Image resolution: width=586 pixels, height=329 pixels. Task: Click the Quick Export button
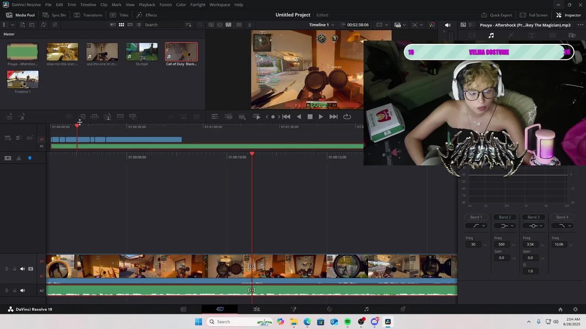click(x=496, y=15)
